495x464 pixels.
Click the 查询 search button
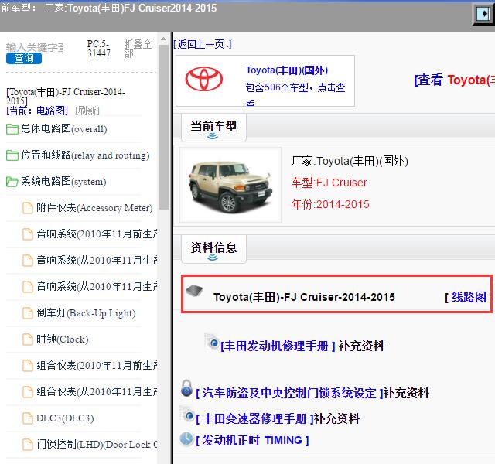click(x=24, y=59)
